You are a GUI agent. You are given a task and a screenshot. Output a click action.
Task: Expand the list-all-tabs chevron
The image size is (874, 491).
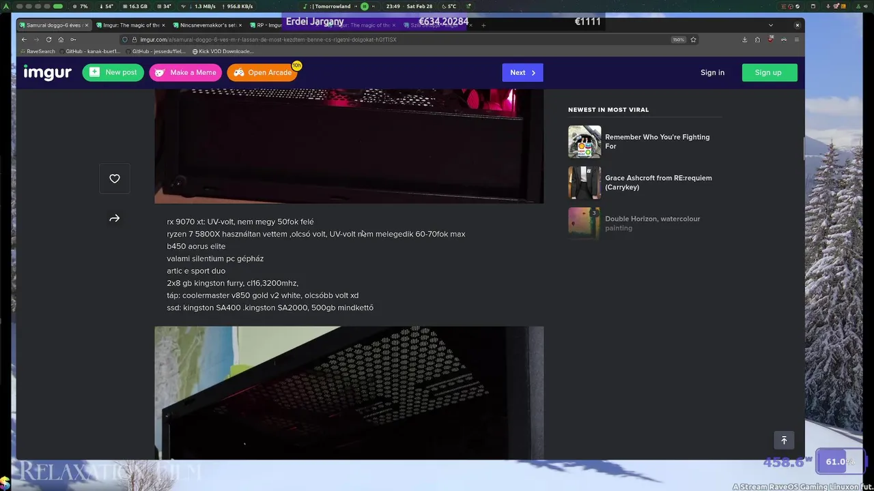pyautogui.click(x=771, y=25)
